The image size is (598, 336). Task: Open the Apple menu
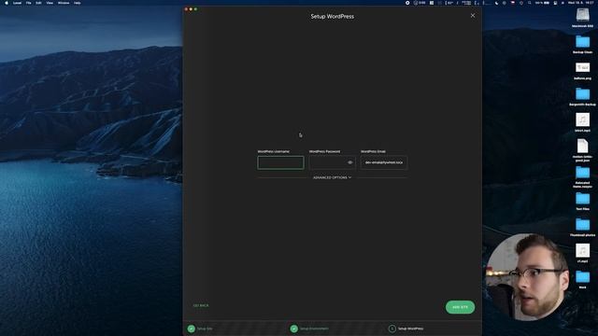7,3
